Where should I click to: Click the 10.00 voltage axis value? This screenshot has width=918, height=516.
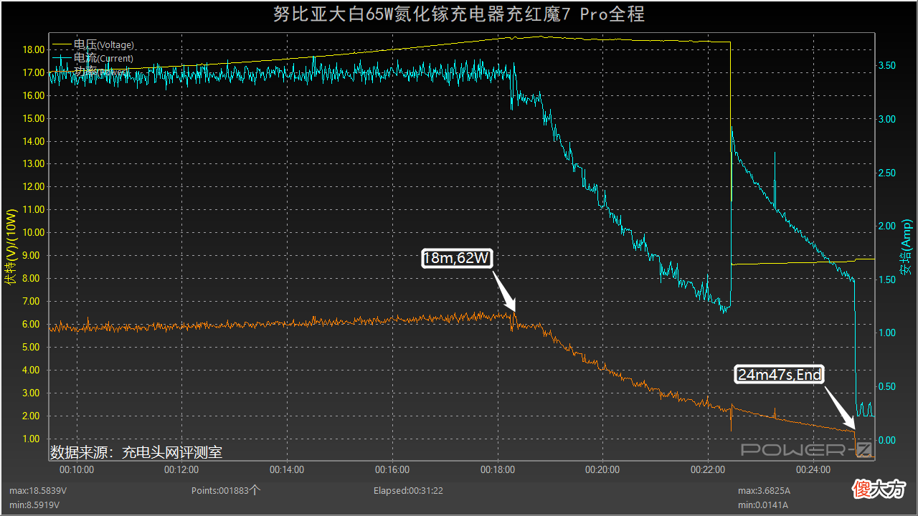[33, 233]
